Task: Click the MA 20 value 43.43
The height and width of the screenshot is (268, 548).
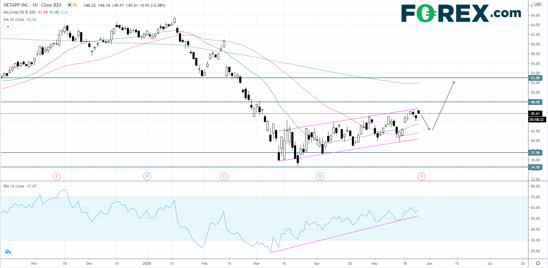Action: [x=32, y=20]
